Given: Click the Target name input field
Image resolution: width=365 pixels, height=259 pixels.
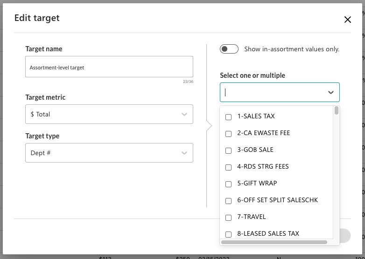Looking at the screenshot, I should [109, 67].
